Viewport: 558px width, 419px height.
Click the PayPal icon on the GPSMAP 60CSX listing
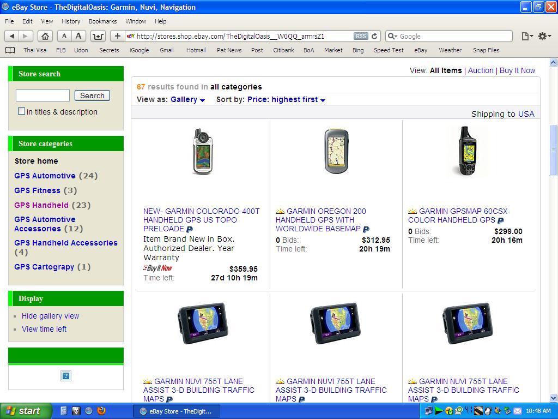point(501,220)
